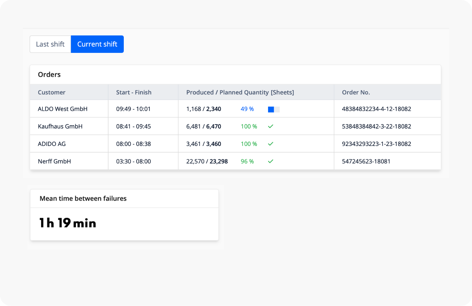The image size is (472, 306).
Task: Click the 49 % completion value
Action: [247, 109]
